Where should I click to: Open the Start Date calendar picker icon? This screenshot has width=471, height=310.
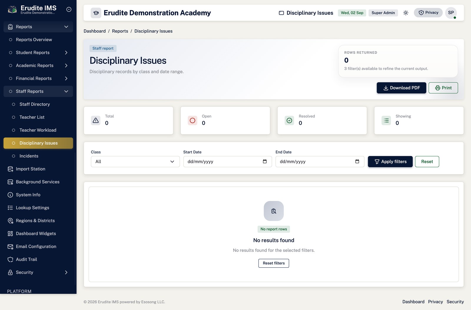[x=265, y=161]
